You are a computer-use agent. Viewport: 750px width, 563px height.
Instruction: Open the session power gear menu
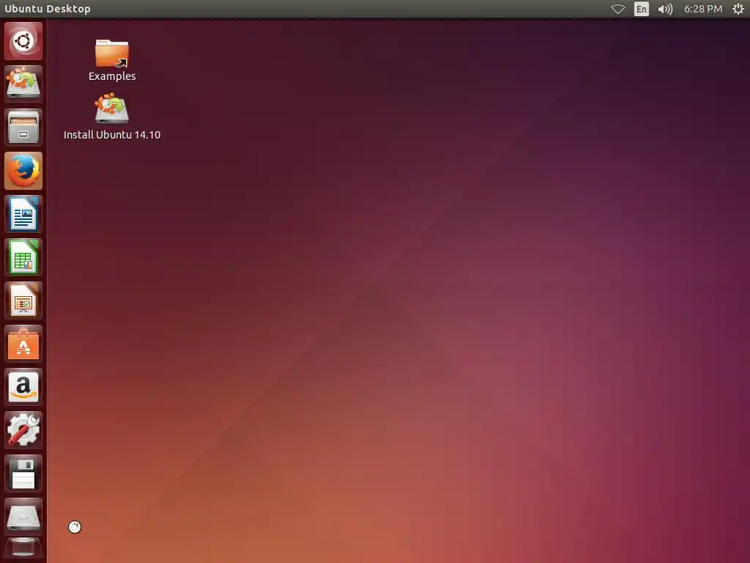point(738,9)
